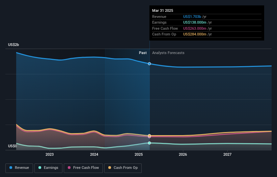Image resolution: width=277 pixels, height=177 pixels.
Task: Click the US$284.000m cash from op value
Action: pyautogui.click(x=195, y=34)
